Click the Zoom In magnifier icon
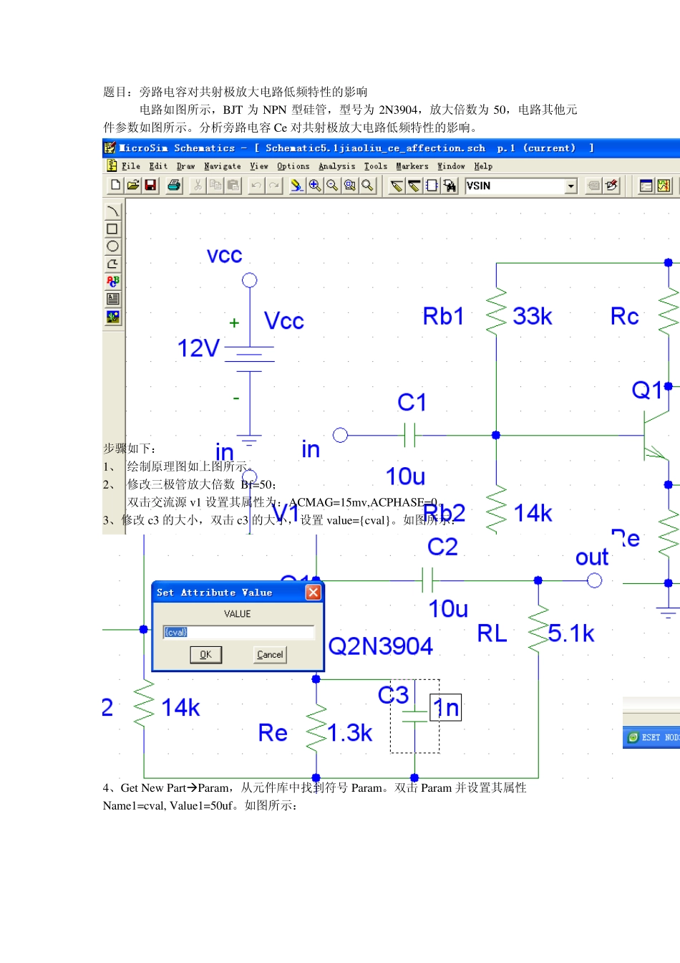 [x=315, y=186]
